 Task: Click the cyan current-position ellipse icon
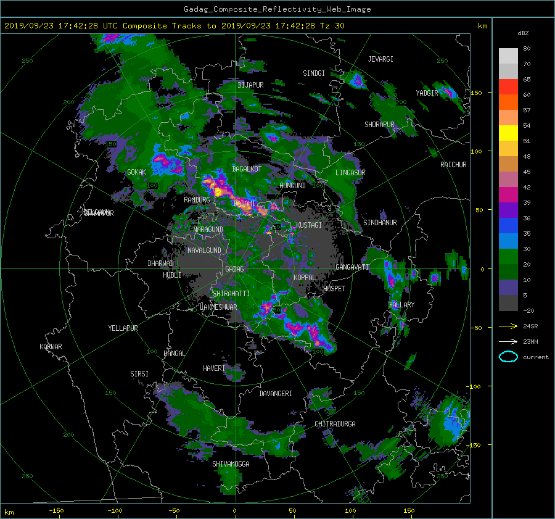point(508,357)
